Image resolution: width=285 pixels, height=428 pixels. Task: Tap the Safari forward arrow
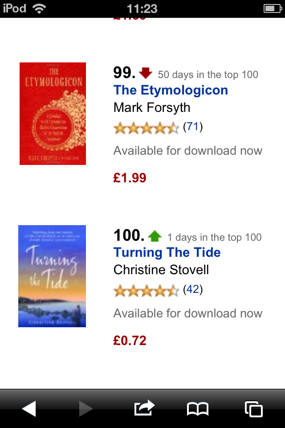pyautogui.click(x=85, y=408)
